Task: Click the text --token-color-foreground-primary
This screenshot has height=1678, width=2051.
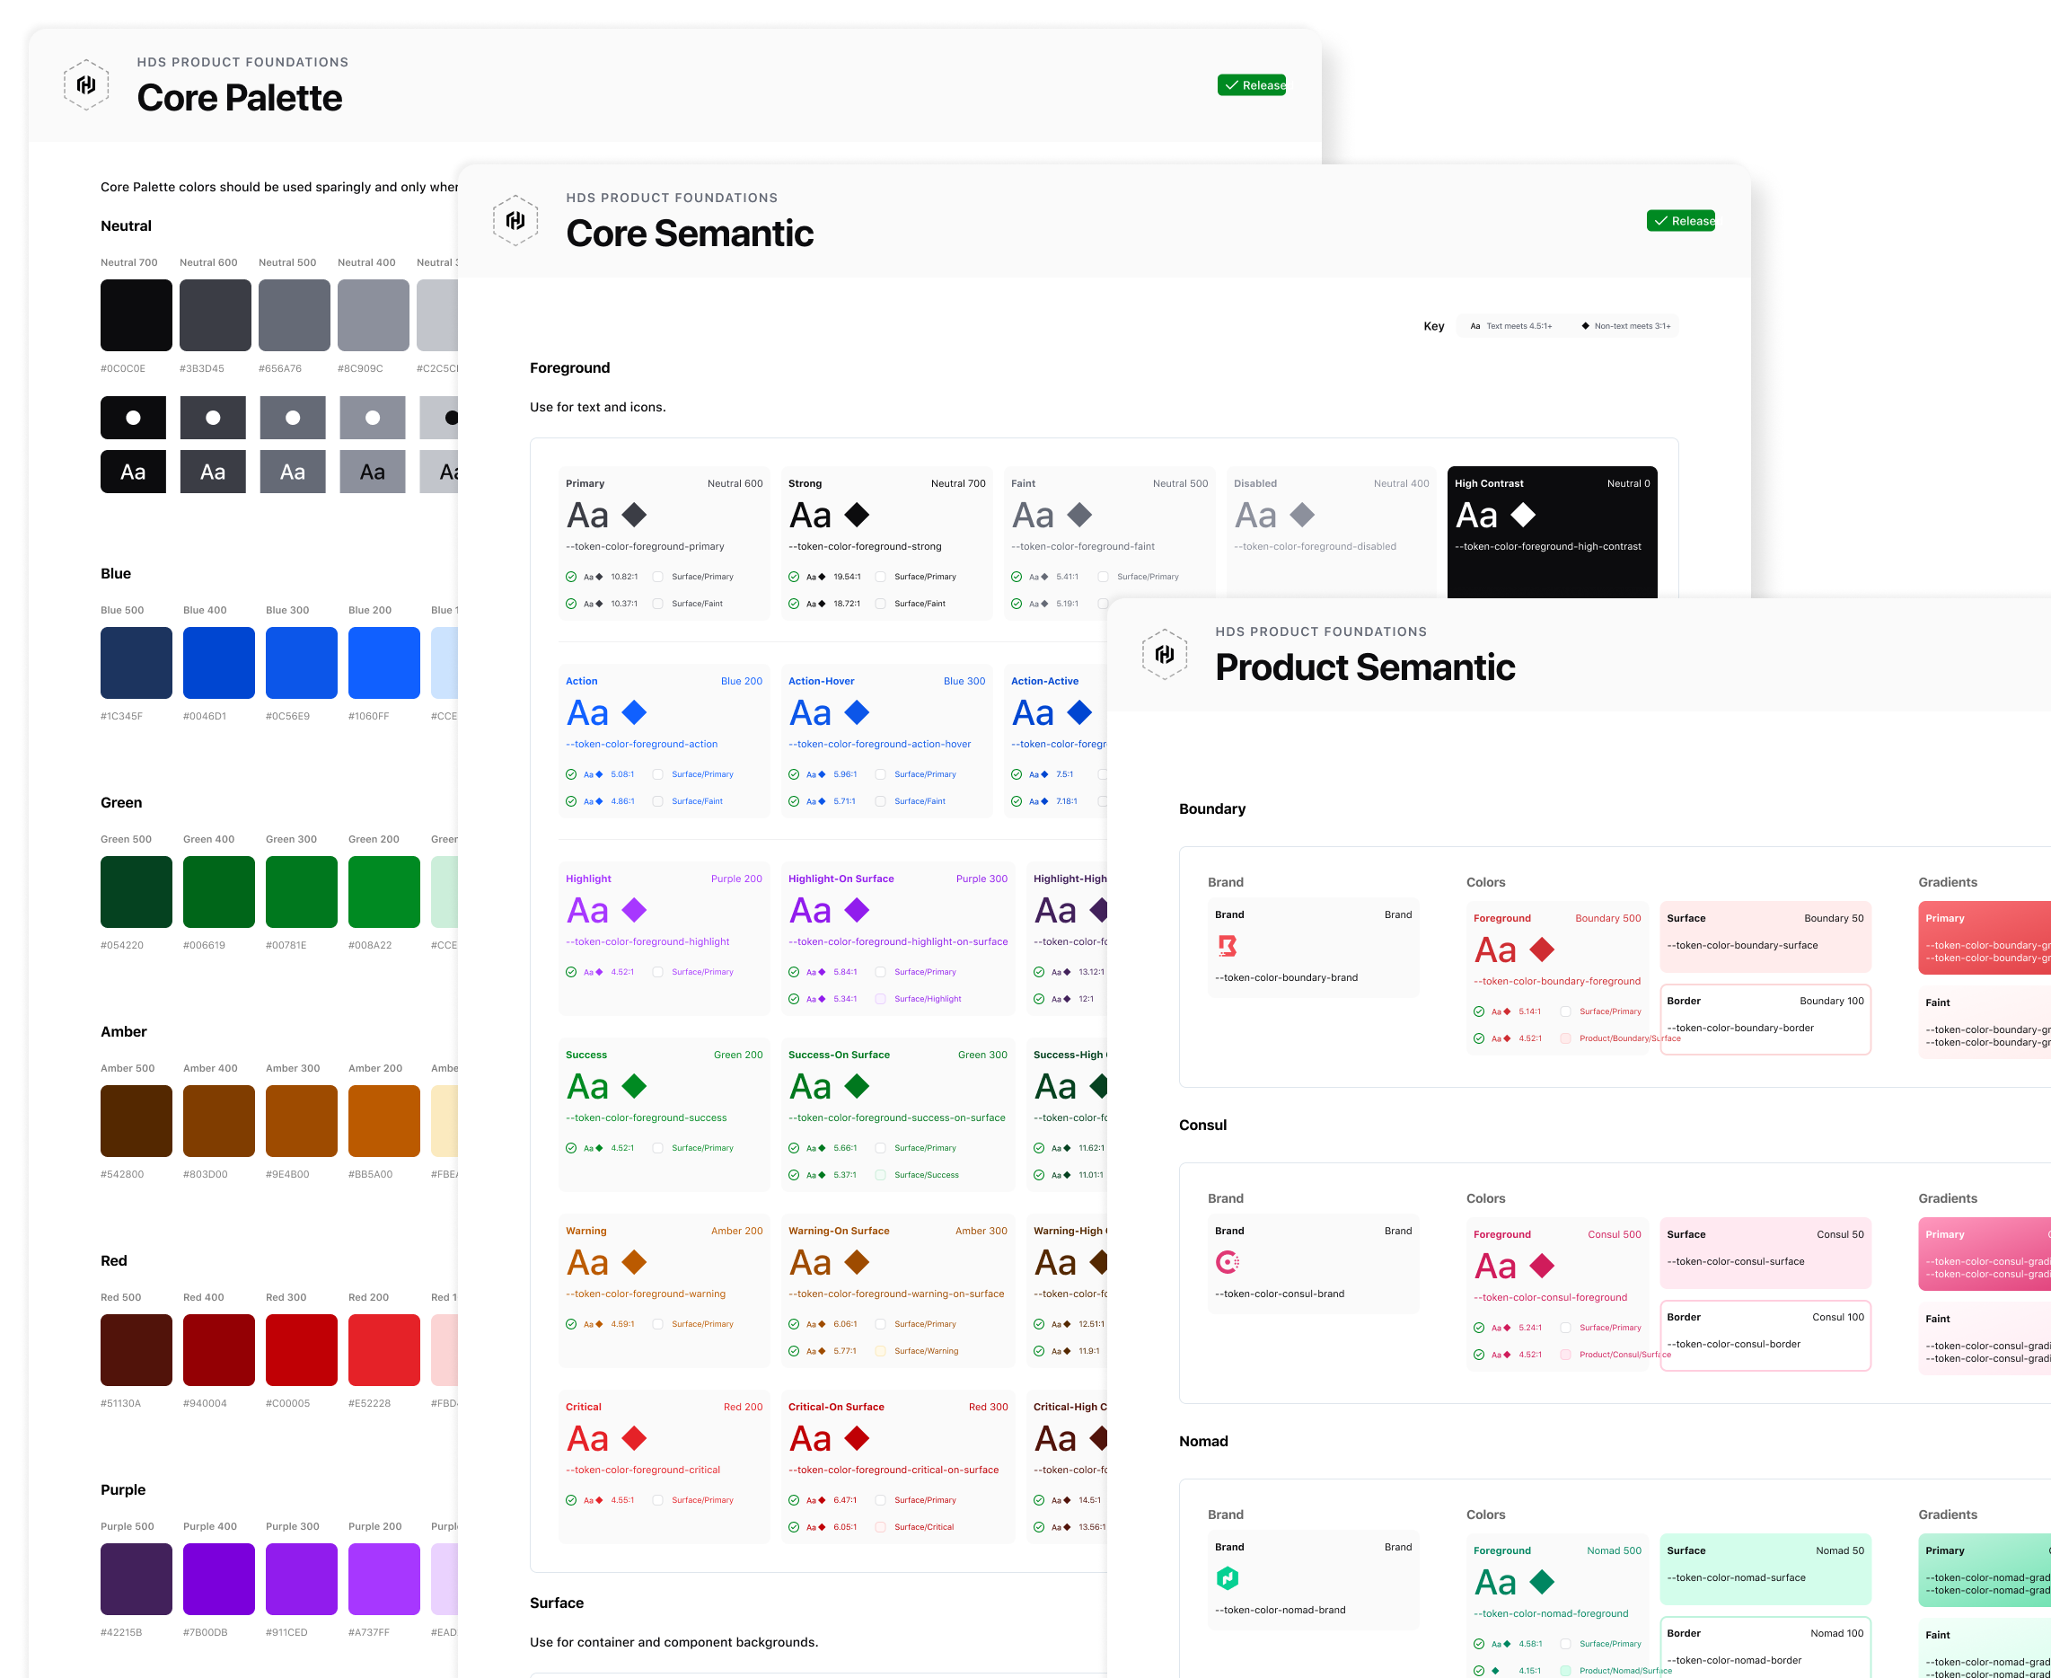Action: (x=645, y=547)
